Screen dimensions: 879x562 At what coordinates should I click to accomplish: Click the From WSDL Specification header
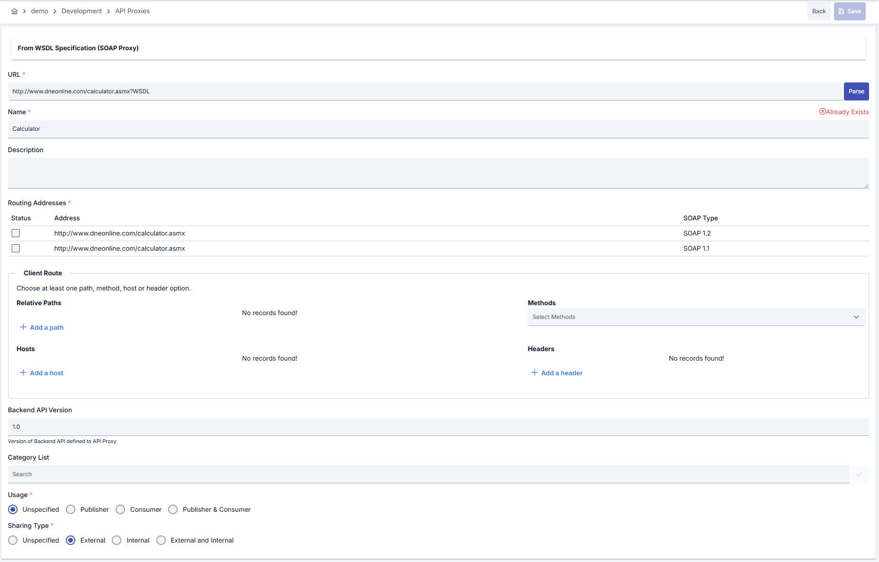[78, 48]
